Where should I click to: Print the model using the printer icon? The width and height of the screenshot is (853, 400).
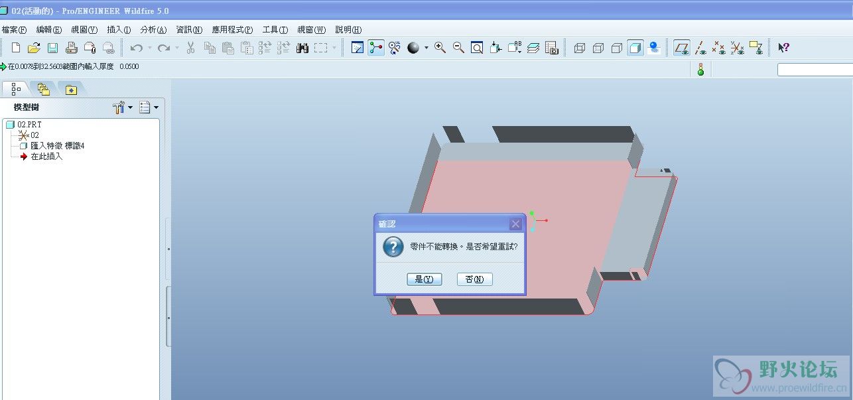pos(72,48)
